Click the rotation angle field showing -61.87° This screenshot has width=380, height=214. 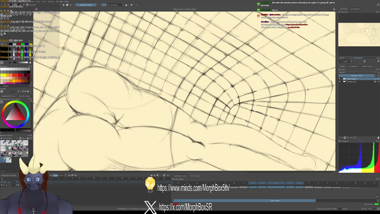(x=347, y=62)
